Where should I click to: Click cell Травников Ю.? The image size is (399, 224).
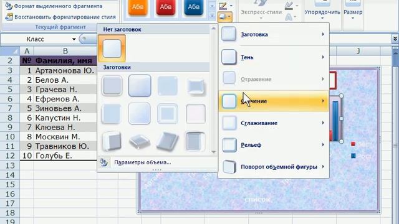tap(65, 146)
